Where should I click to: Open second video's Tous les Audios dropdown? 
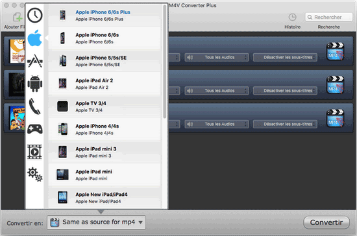pyautogui.click(x=217, y=91)
